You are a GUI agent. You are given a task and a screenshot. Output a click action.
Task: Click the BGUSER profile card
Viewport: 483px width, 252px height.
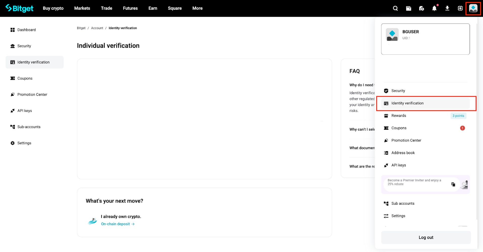pos(425,39)
